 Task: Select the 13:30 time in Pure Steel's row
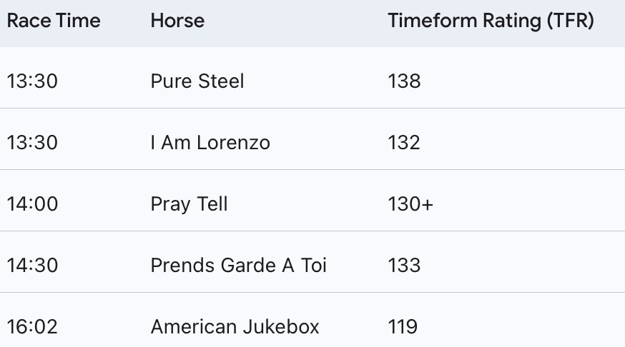(x=32, y=81)
